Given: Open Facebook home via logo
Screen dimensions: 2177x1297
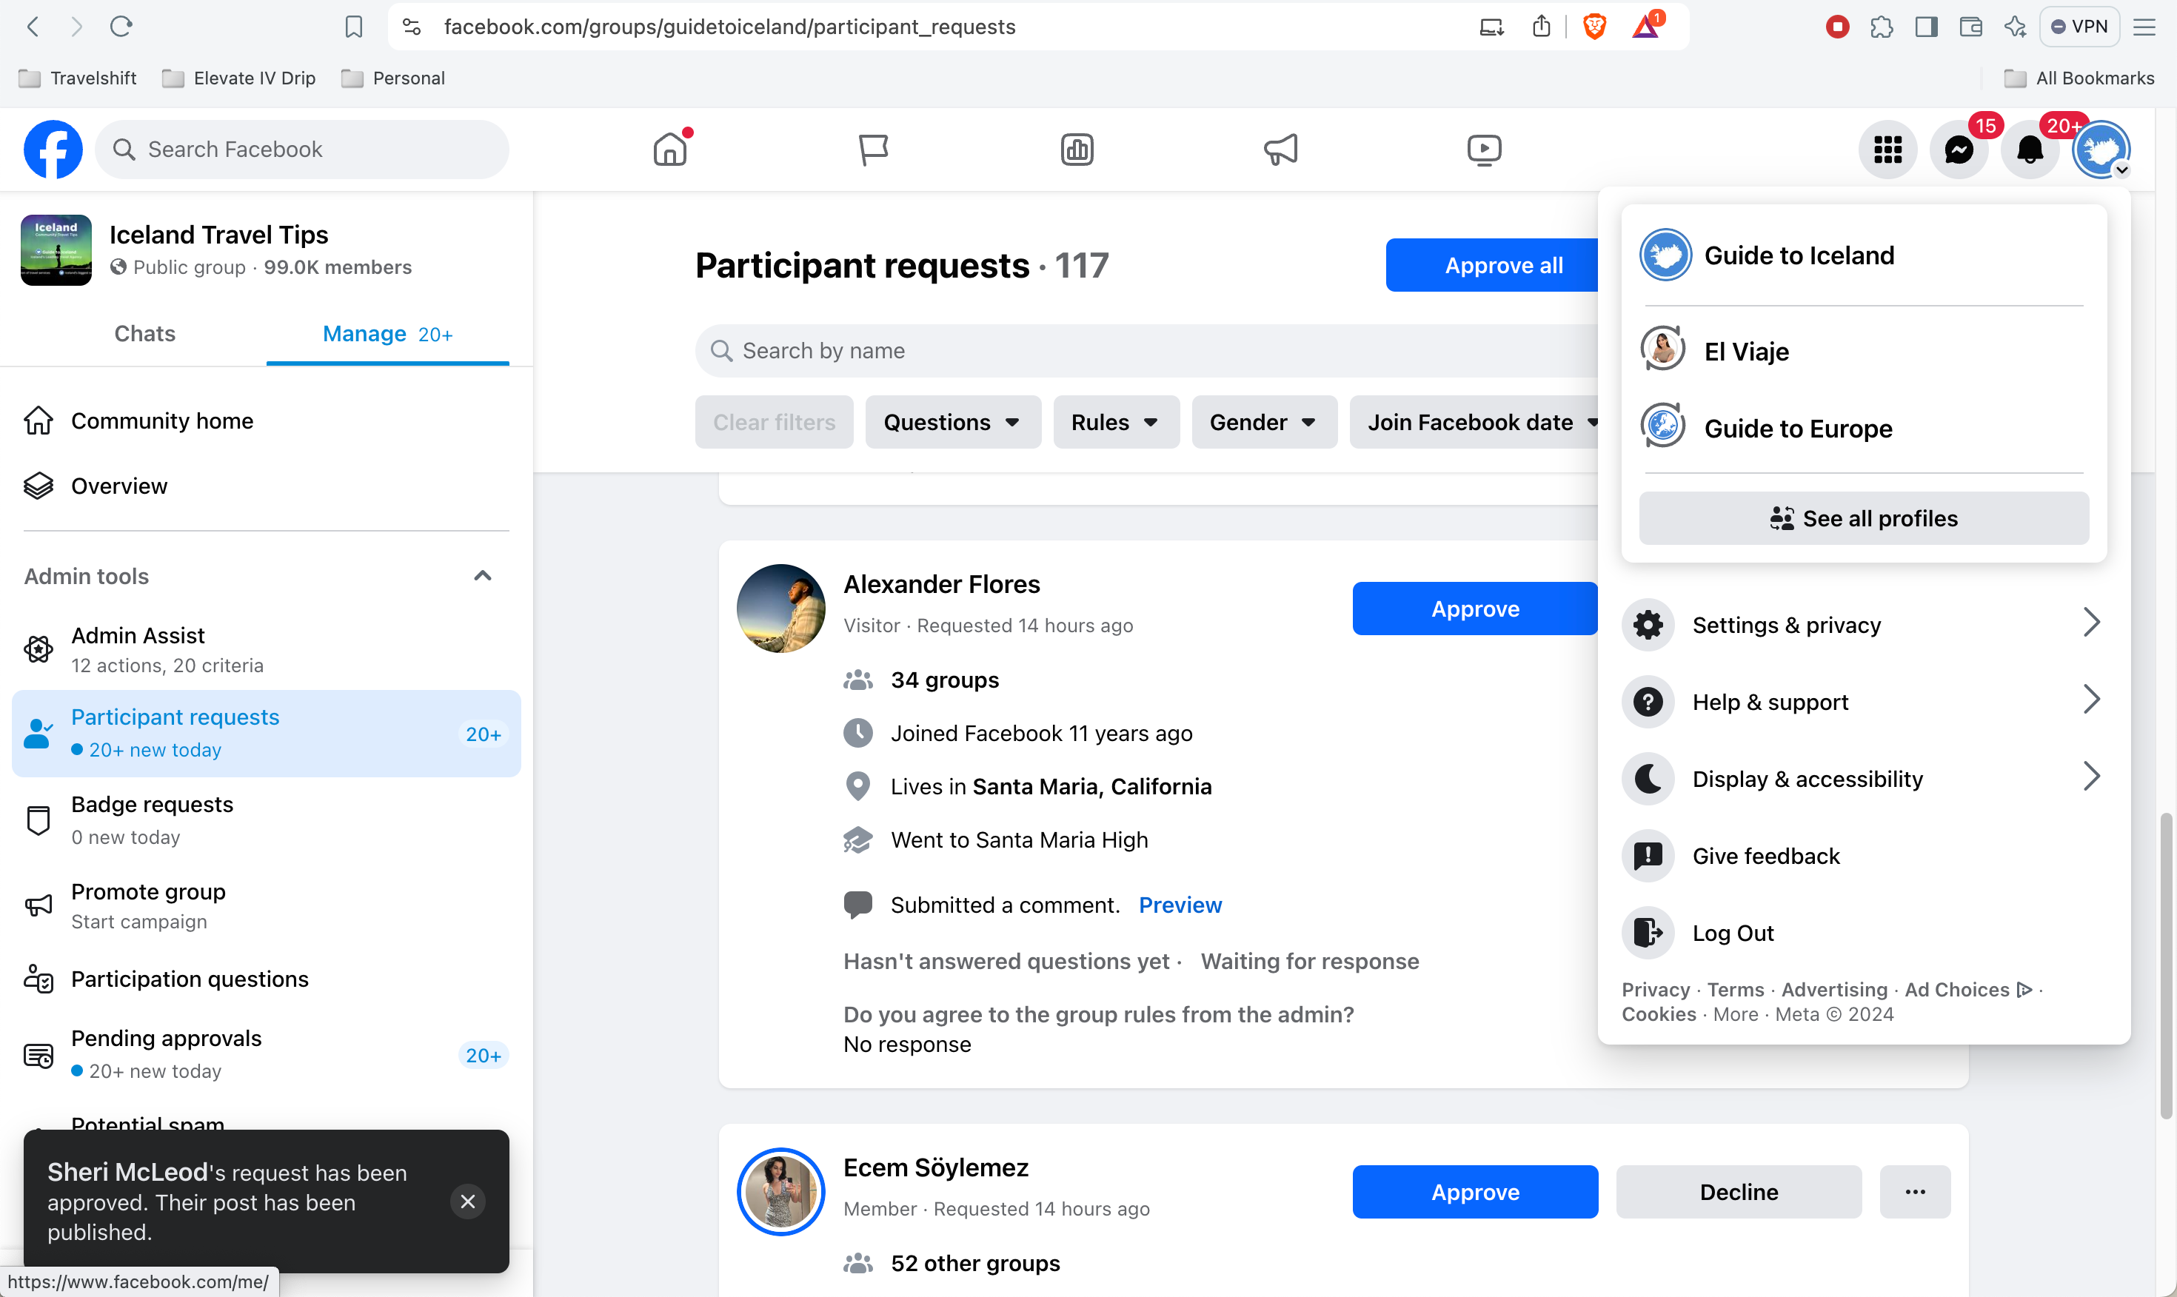Looking at the screenshot, I should pos(53,150).
